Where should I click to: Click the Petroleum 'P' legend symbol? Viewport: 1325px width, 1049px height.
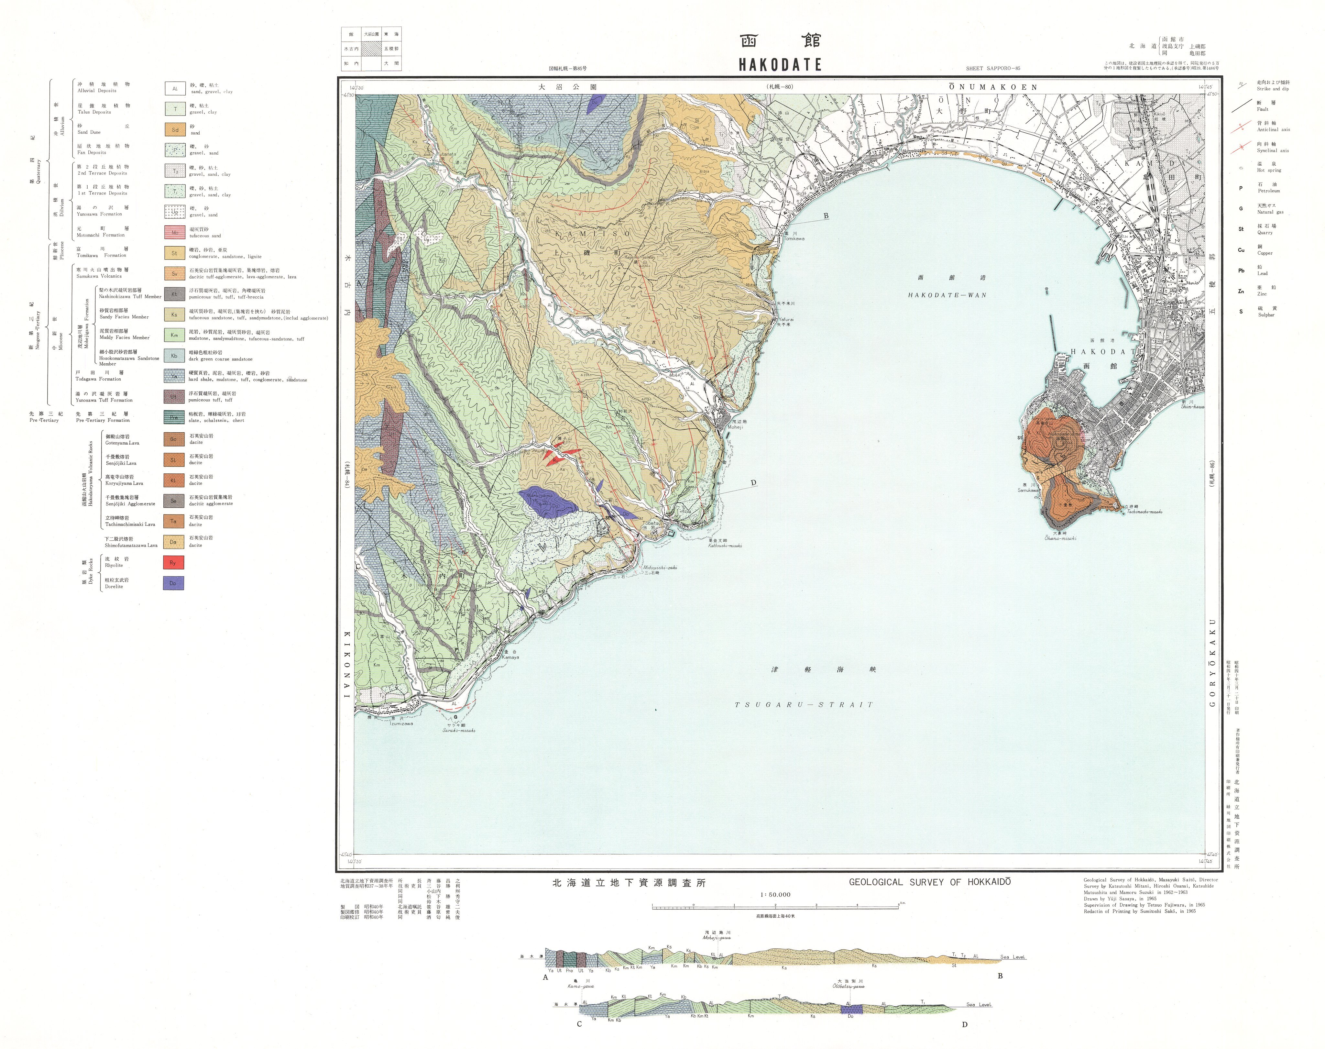point(1241,189)
